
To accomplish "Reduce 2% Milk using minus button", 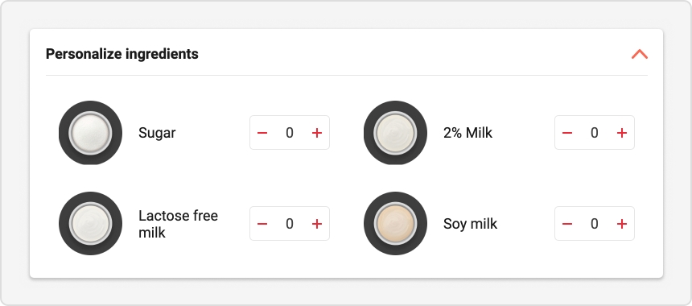I will [x=567, y=133].
